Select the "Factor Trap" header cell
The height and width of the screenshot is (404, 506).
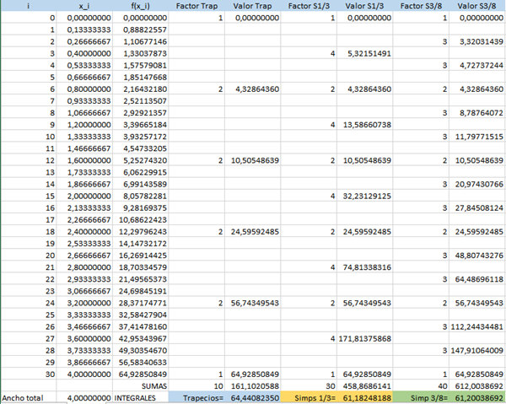(x=199, y=5)
